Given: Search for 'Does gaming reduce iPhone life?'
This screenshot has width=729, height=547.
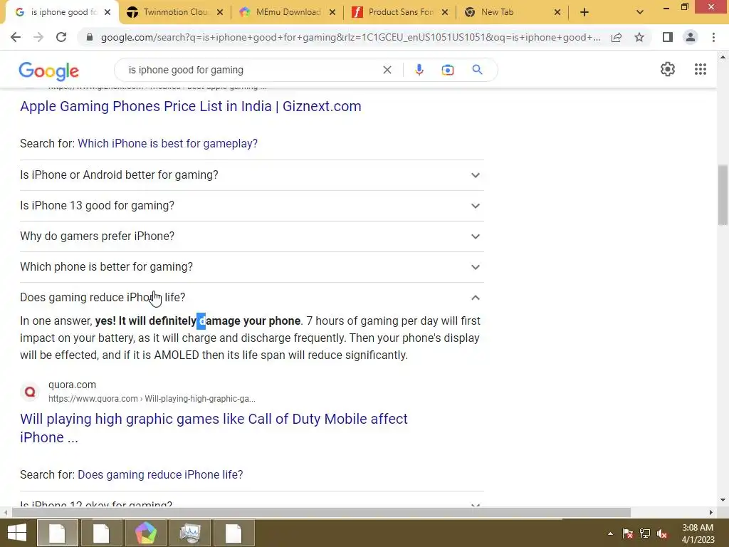Looking at the screenshot, I should coord(160,474).
